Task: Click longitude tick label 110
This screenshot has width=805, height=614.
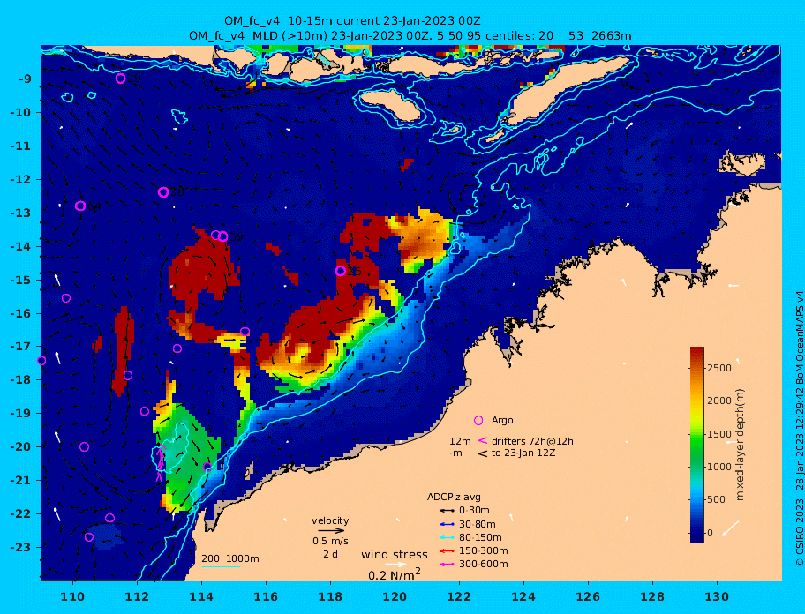Action: pos(72,596)
